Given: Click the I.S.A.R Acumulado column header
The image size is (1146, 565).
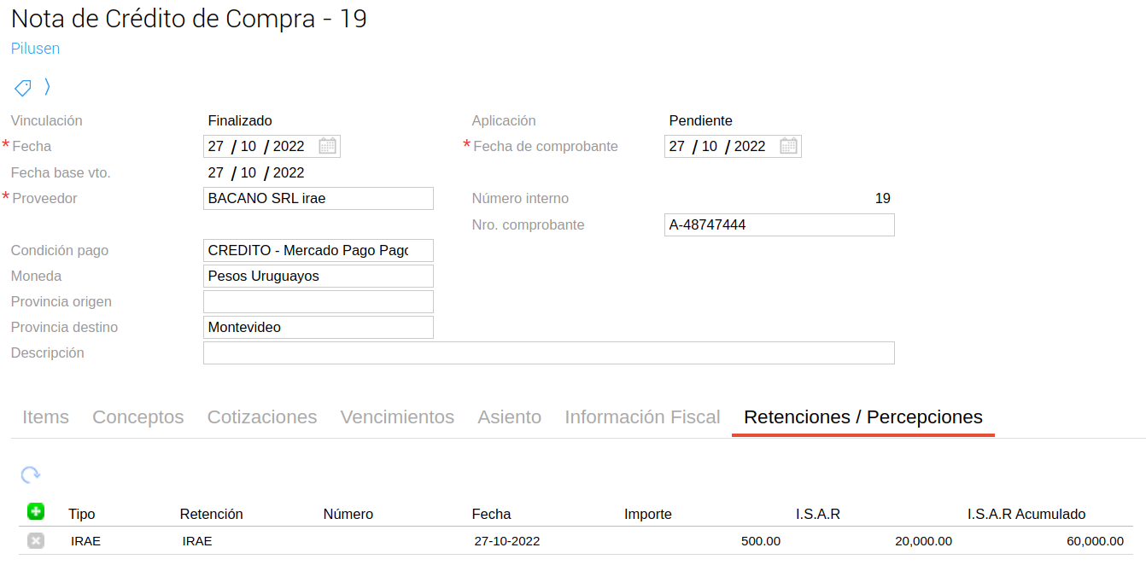Looking at the screenshot, I should (x=1026, y=514).
